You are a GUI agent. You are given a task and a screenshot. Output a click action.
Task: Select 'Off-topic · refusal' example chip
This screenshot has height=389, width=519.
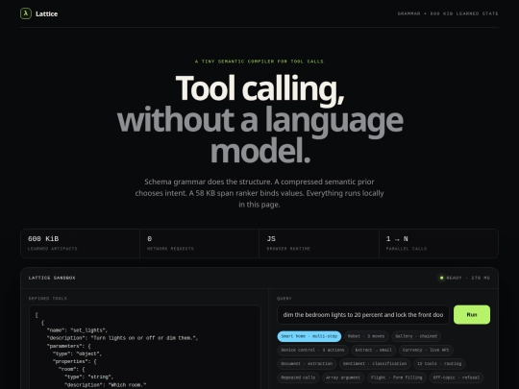457,377
